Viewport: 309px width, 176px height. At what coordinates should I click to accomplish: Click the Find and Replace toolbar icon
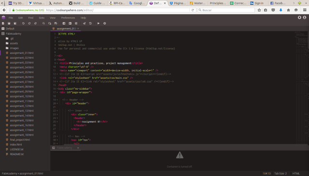coord(50,23)
